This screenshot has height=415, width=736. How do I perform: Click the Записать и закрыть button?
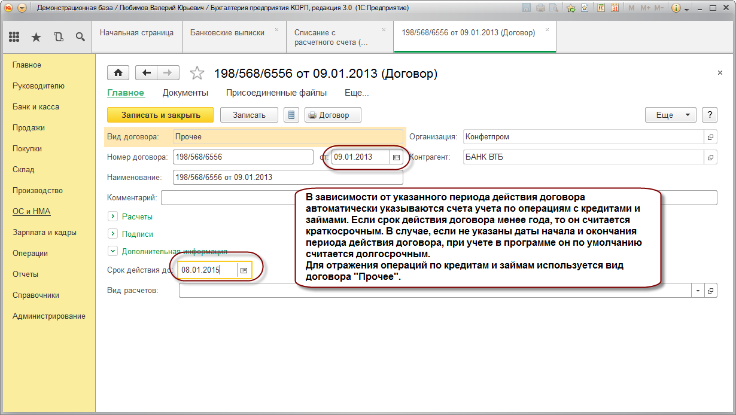click(160, 115)
